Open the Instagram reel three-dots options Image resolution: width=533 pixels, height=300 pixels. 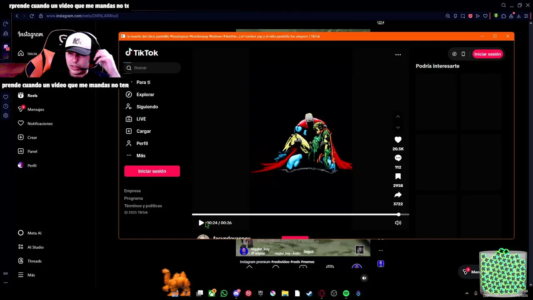381,250
